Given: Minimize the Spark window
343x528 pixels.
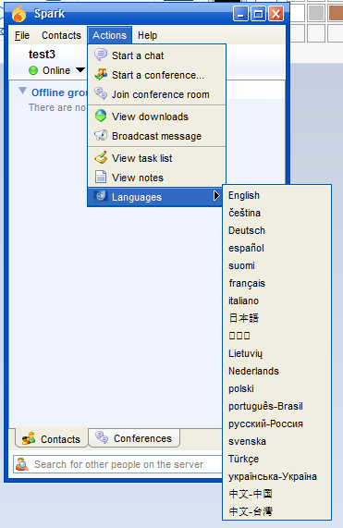Looking at the screenshot, I should (x=240, y=14).
